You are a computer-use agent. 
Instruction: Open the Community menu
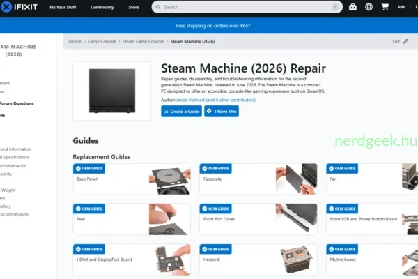coord(102,7)
